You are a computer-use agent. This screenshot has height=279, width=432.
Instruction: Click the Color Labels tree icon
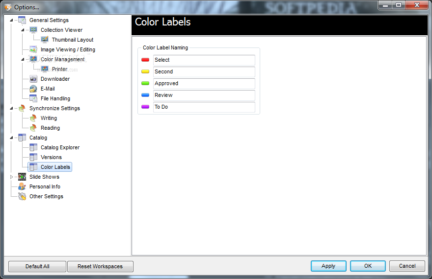click(33, 167)
